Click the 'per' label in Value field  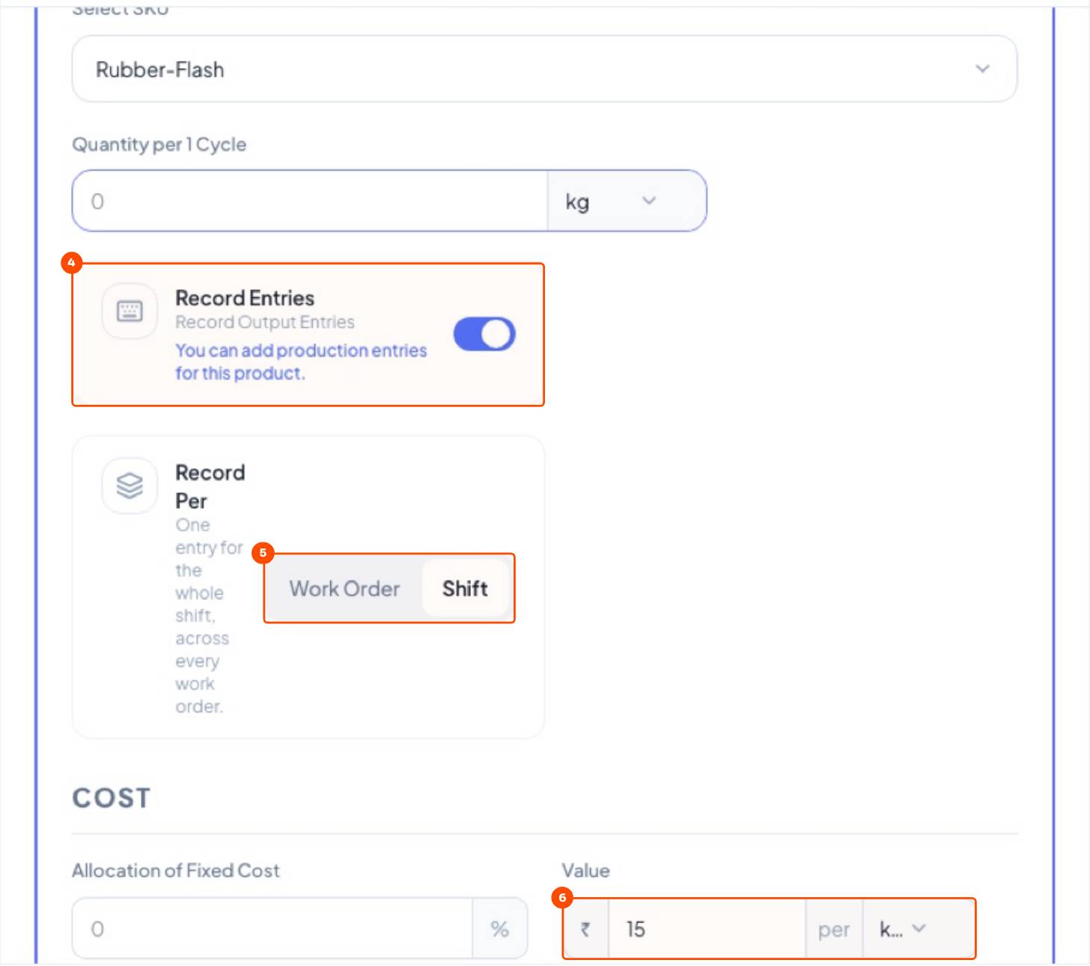[834, 929]
